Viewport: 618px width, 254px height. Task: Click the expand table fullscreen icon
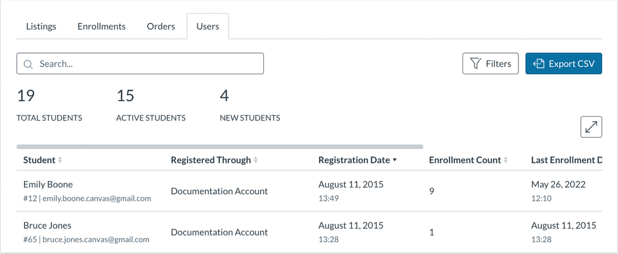[591, 127]
